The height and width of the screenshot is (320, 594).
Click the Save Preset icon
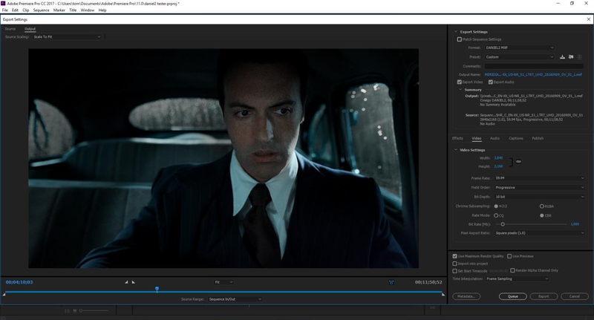pos(562,57)
